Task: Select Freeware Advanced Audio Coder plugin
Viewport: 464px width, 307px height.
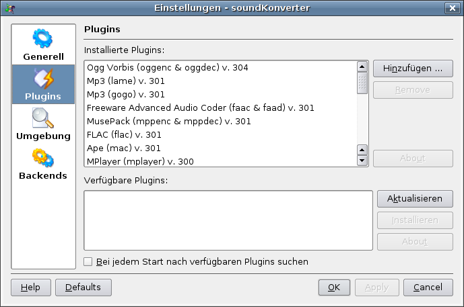Action: (221, 107)
